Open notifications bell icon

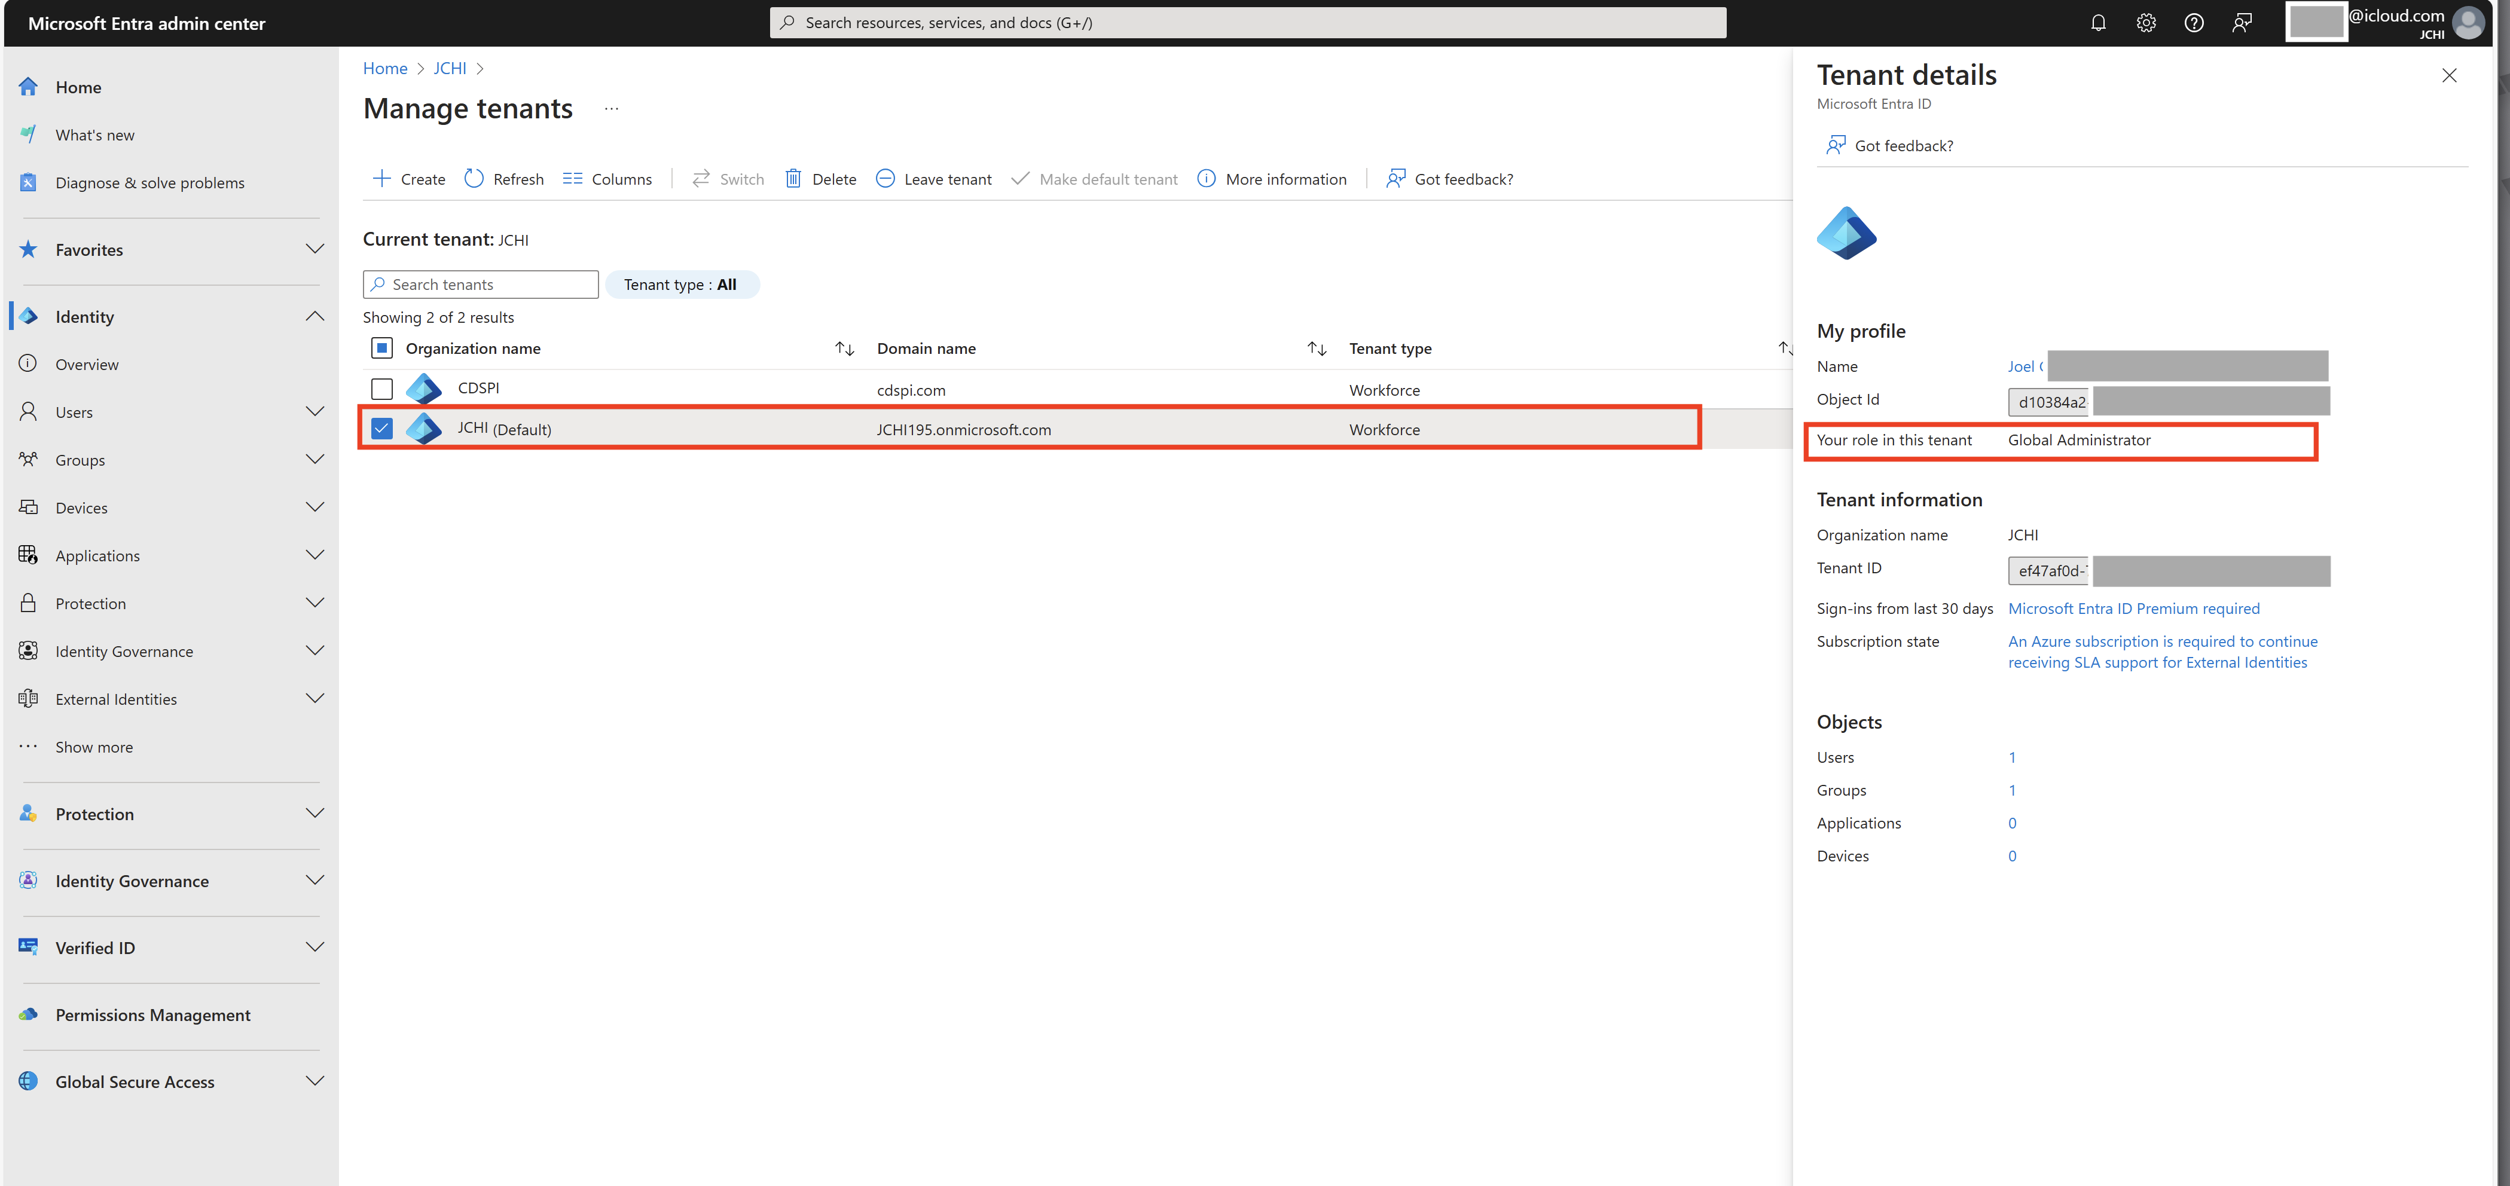(x=2098, y=22)
